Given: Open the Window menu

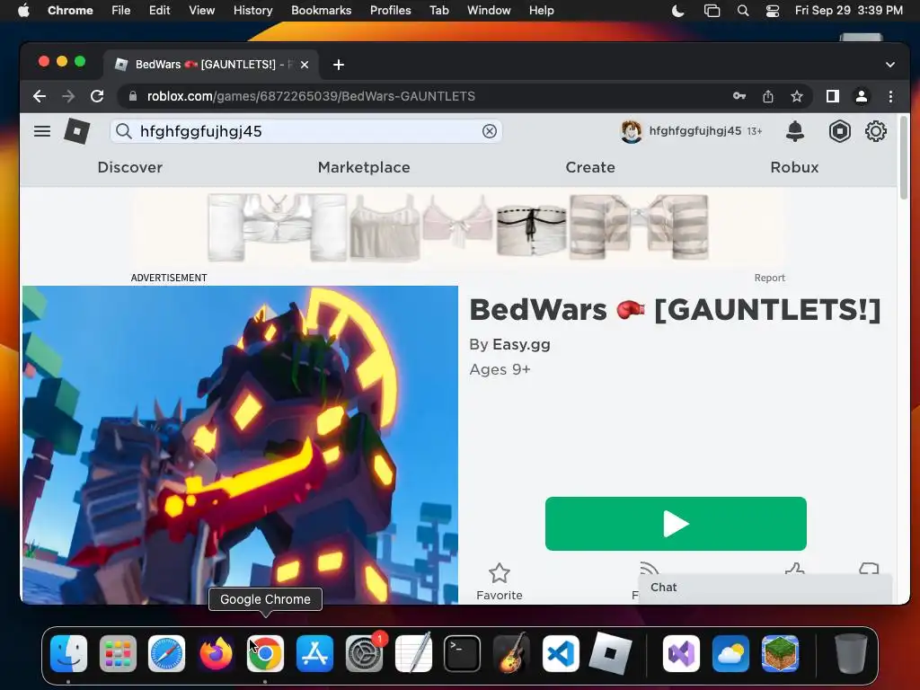Looking at the screenshot, I should (x=489, y=10).
